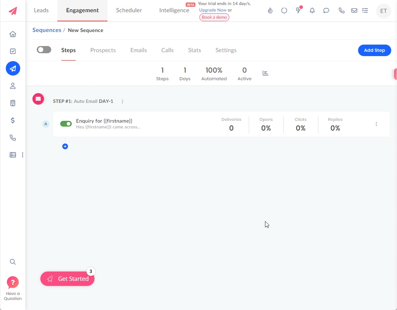Click the Upgrade Now link

point(213,10)
